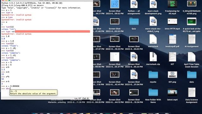Select partially hidden Screen Shot ....41.48 PM icon

click(96, 21)
